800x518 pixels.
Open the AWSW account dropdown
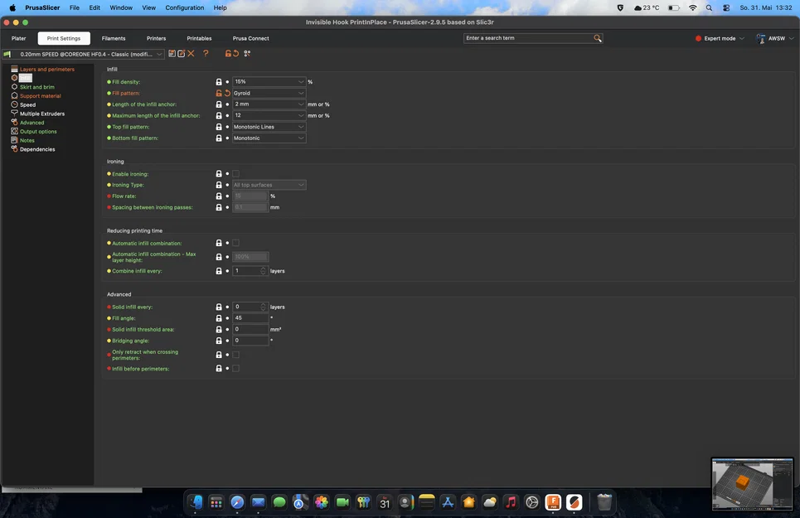pyautogui.click(x=775, y=38)
